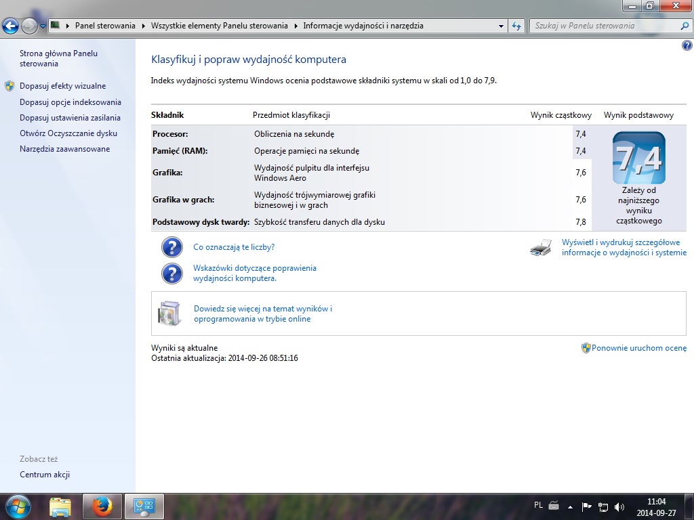Click the printer icon
The height and width of the screenshot is (520, 694).
point(541,248)
